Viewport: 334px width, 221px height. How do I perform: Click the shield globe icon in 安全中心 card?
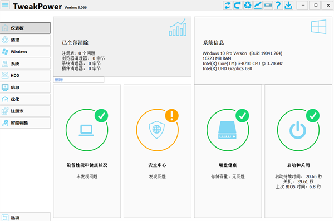[157, 130]
